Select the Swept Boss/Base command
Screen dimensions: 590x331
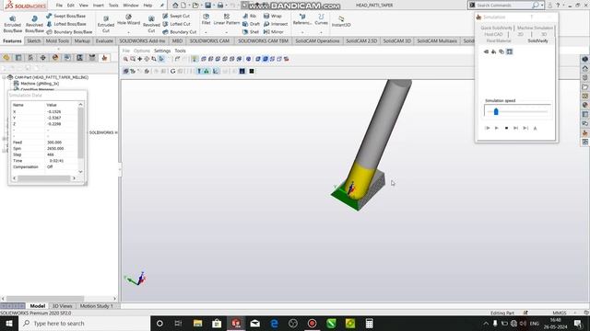[65, 17]
